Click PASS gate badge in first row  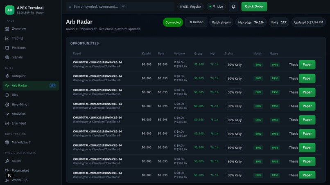pos(275,65)
